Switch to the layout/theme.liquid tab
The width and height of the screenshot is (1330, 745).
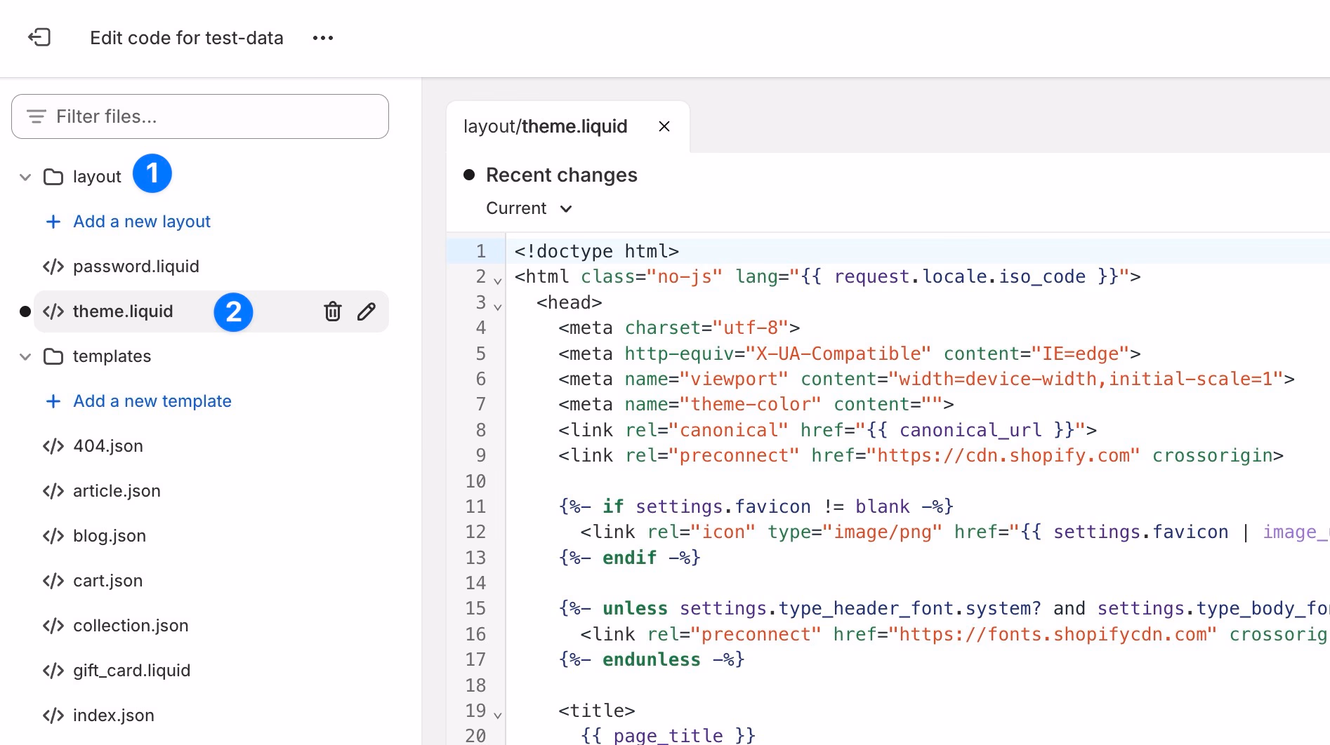click(545, 126)
